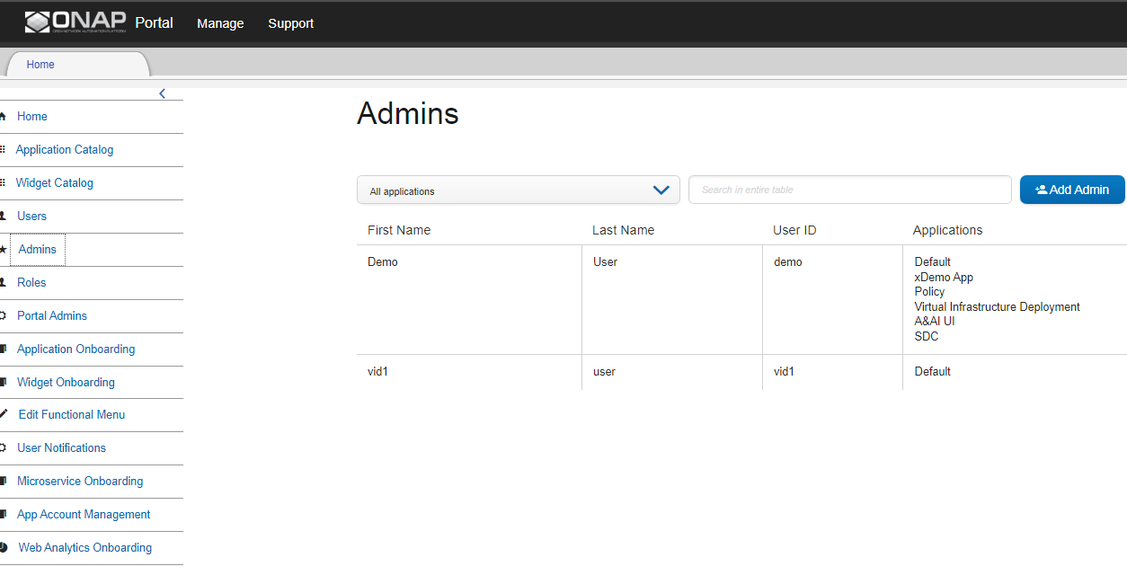Image resolution: width=1127 pixels, height=584 pixels.
Task: Open the Manage menu
Action: click(220, 23)
